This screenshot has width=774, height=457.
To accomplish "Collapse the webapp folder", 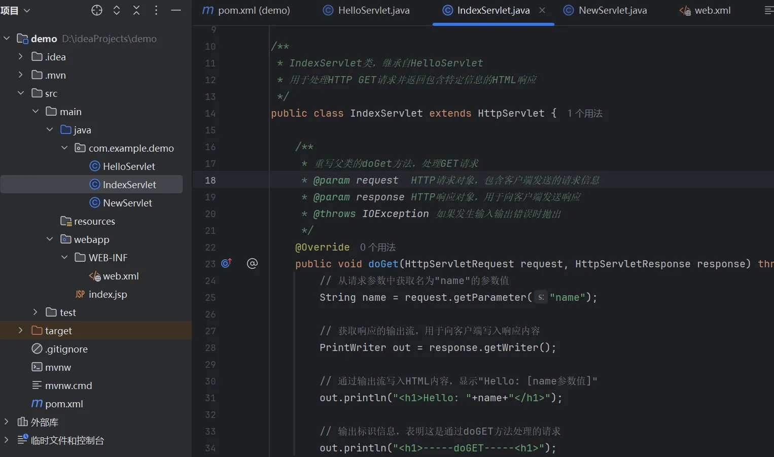I will click(x=50, y=239).
